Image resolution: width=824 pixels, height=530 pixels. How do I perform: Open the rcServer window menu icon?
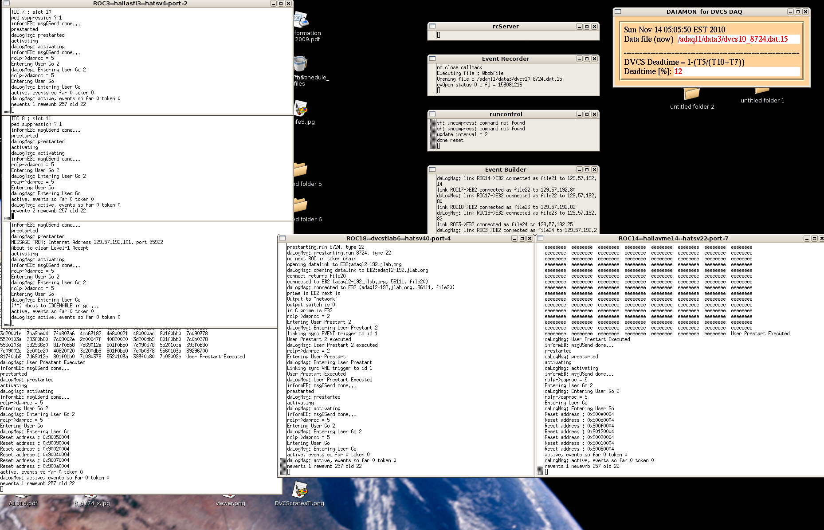[432, 26]
